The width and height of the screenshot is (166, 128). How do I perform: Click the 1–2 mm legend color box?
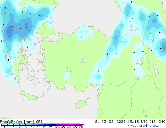point(16,125)
